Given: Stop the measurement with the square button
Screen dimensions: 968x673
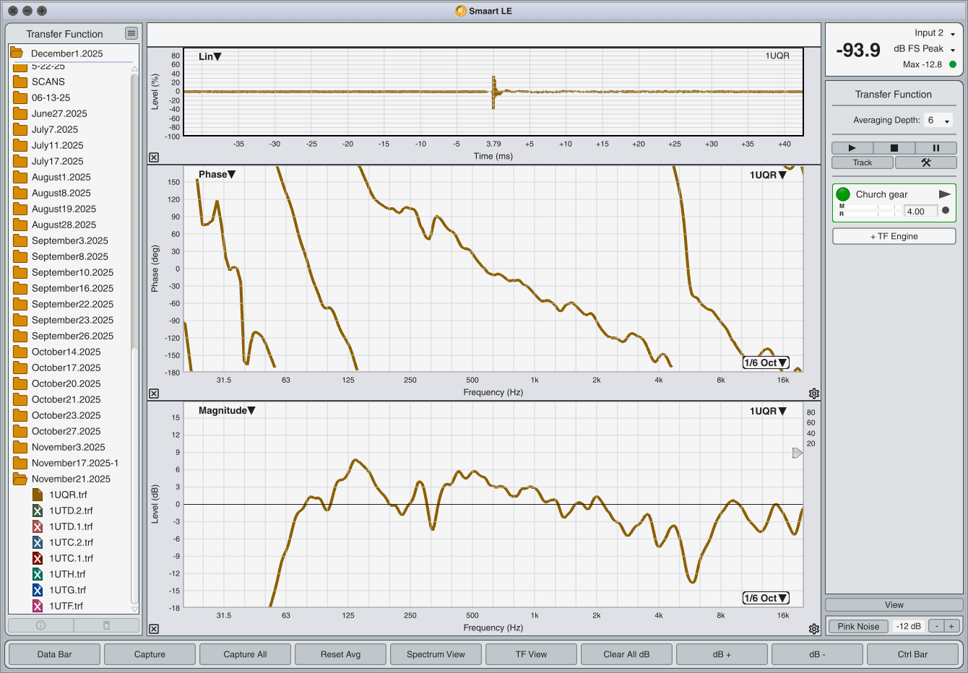Looking at the screenshot, I should coord(894,148).
